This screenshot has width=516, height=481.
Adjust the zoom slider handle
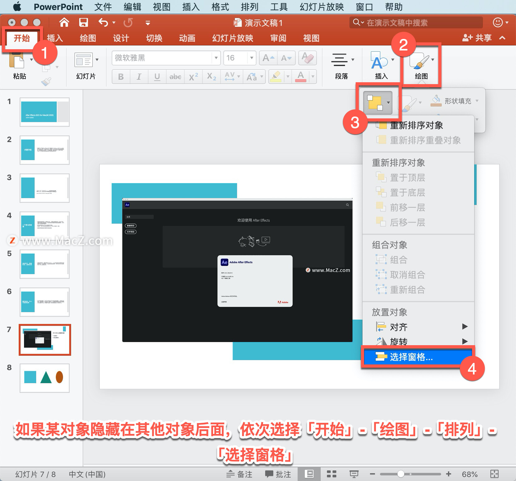[401, 474]
